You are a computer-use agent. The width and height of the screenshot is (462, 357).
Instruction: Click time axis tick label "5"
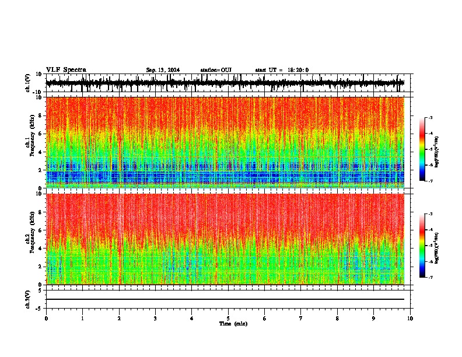point(228,318)
